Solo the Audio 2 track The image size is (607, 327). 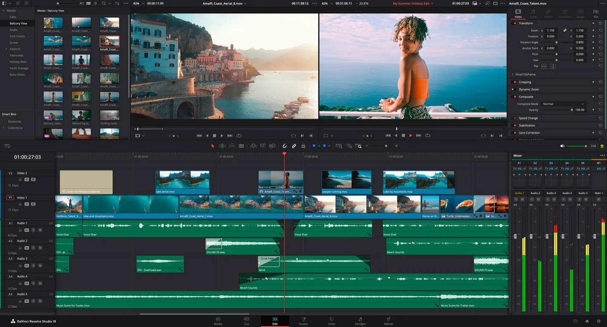click(x=33, y=248)
